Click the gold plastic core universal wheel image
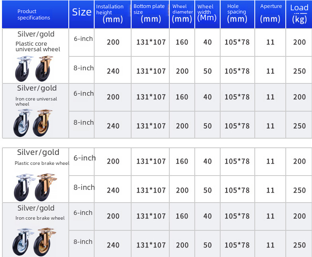Viewport: 312px width, 257px height. (x=44, y=68)
